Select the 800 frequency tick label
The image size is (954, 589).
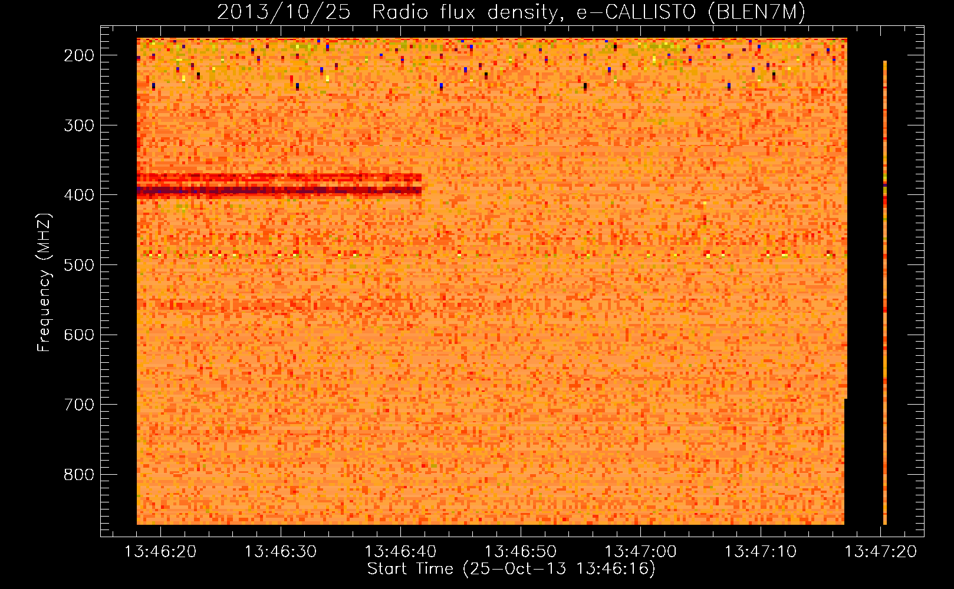[x=78, y=475]
